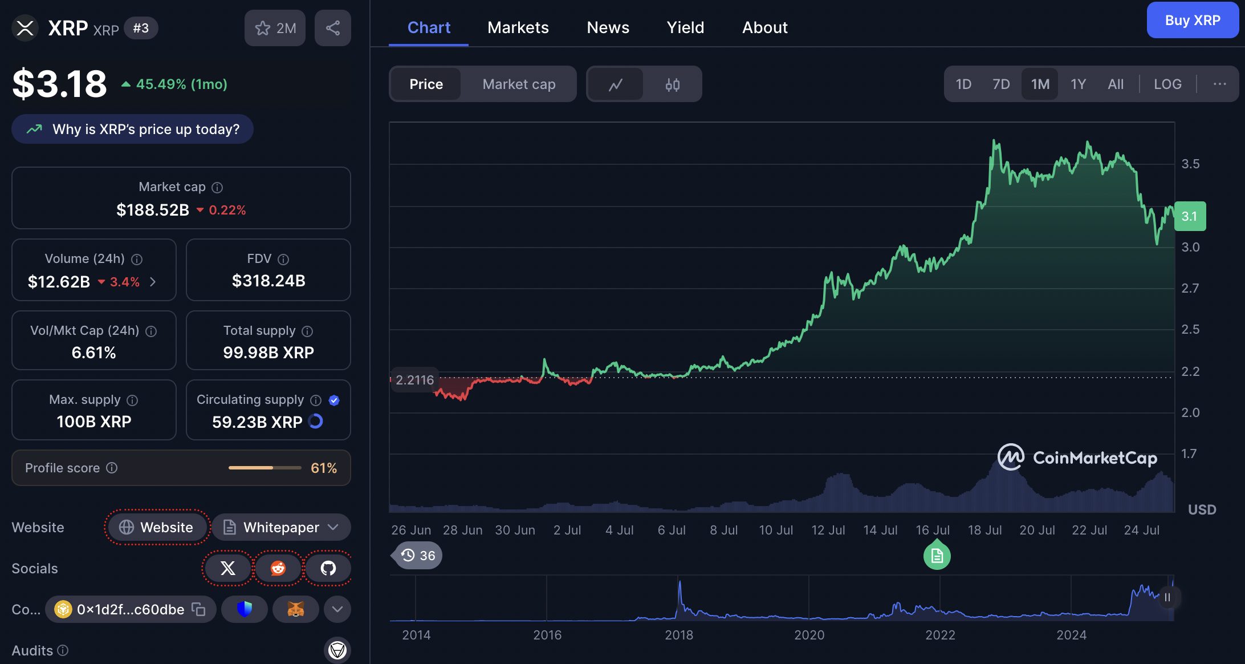
Task: Click Circulating supply info icon
Action: tap(316, 400)
